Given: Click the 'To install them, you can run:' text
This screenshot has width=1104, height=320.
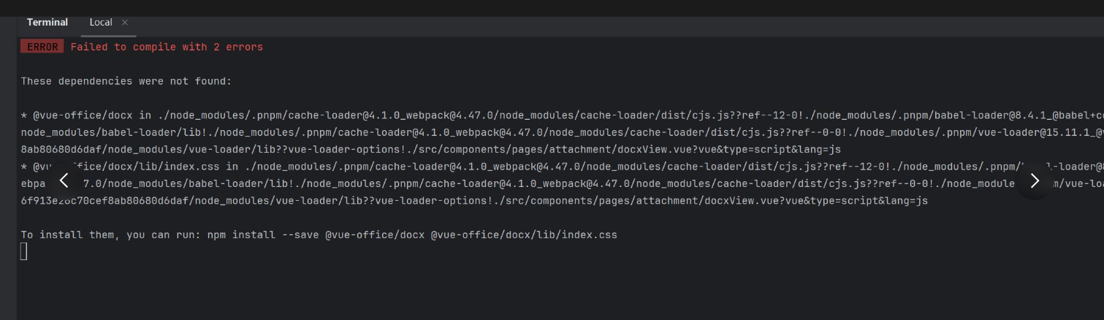Looking at the screenshot, I should click(110, 235).
